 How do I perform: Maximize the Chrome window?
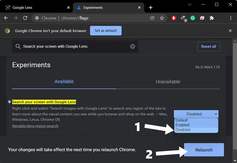click(217, 4)
